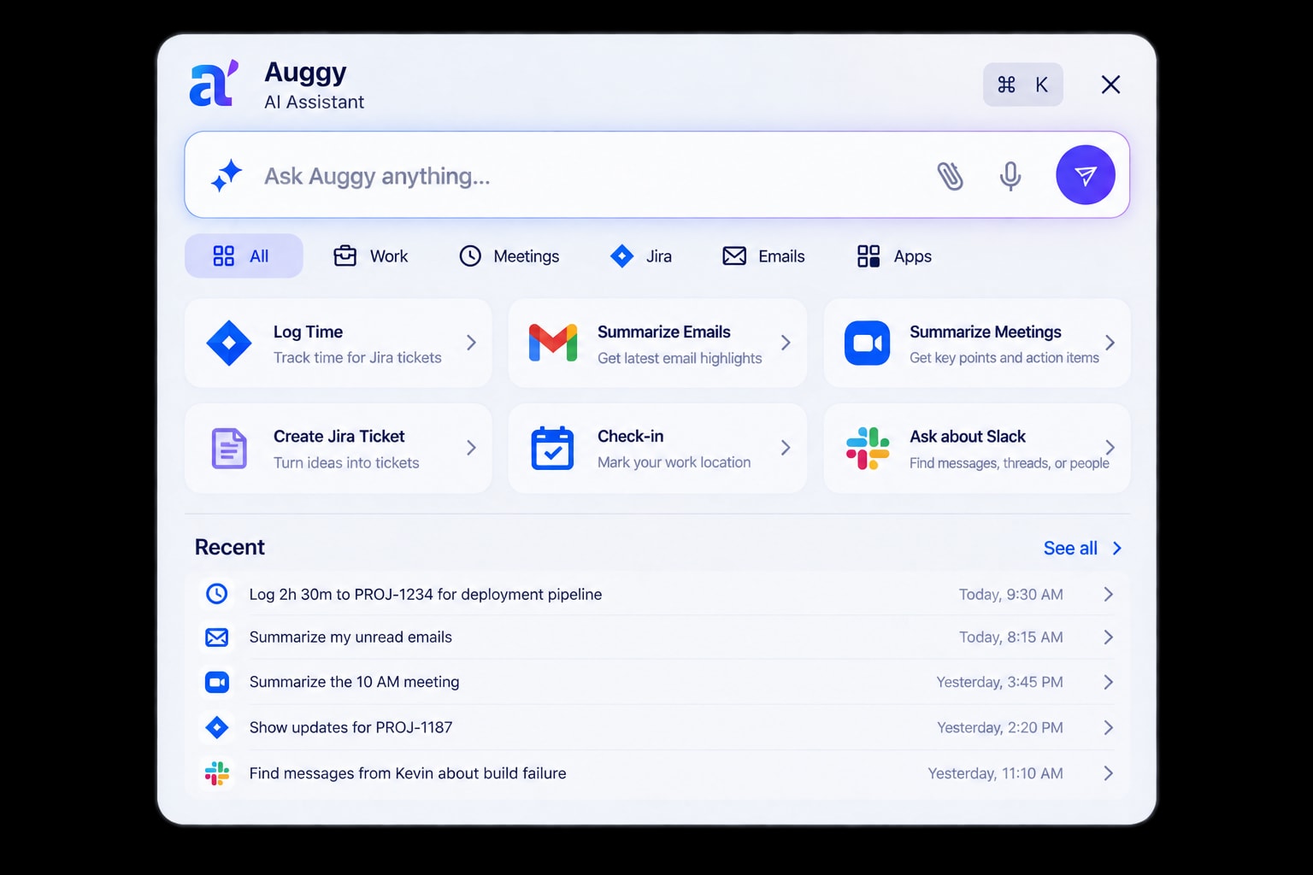Click the Slack icon beside Find messages from Kevin

(217, 773)
